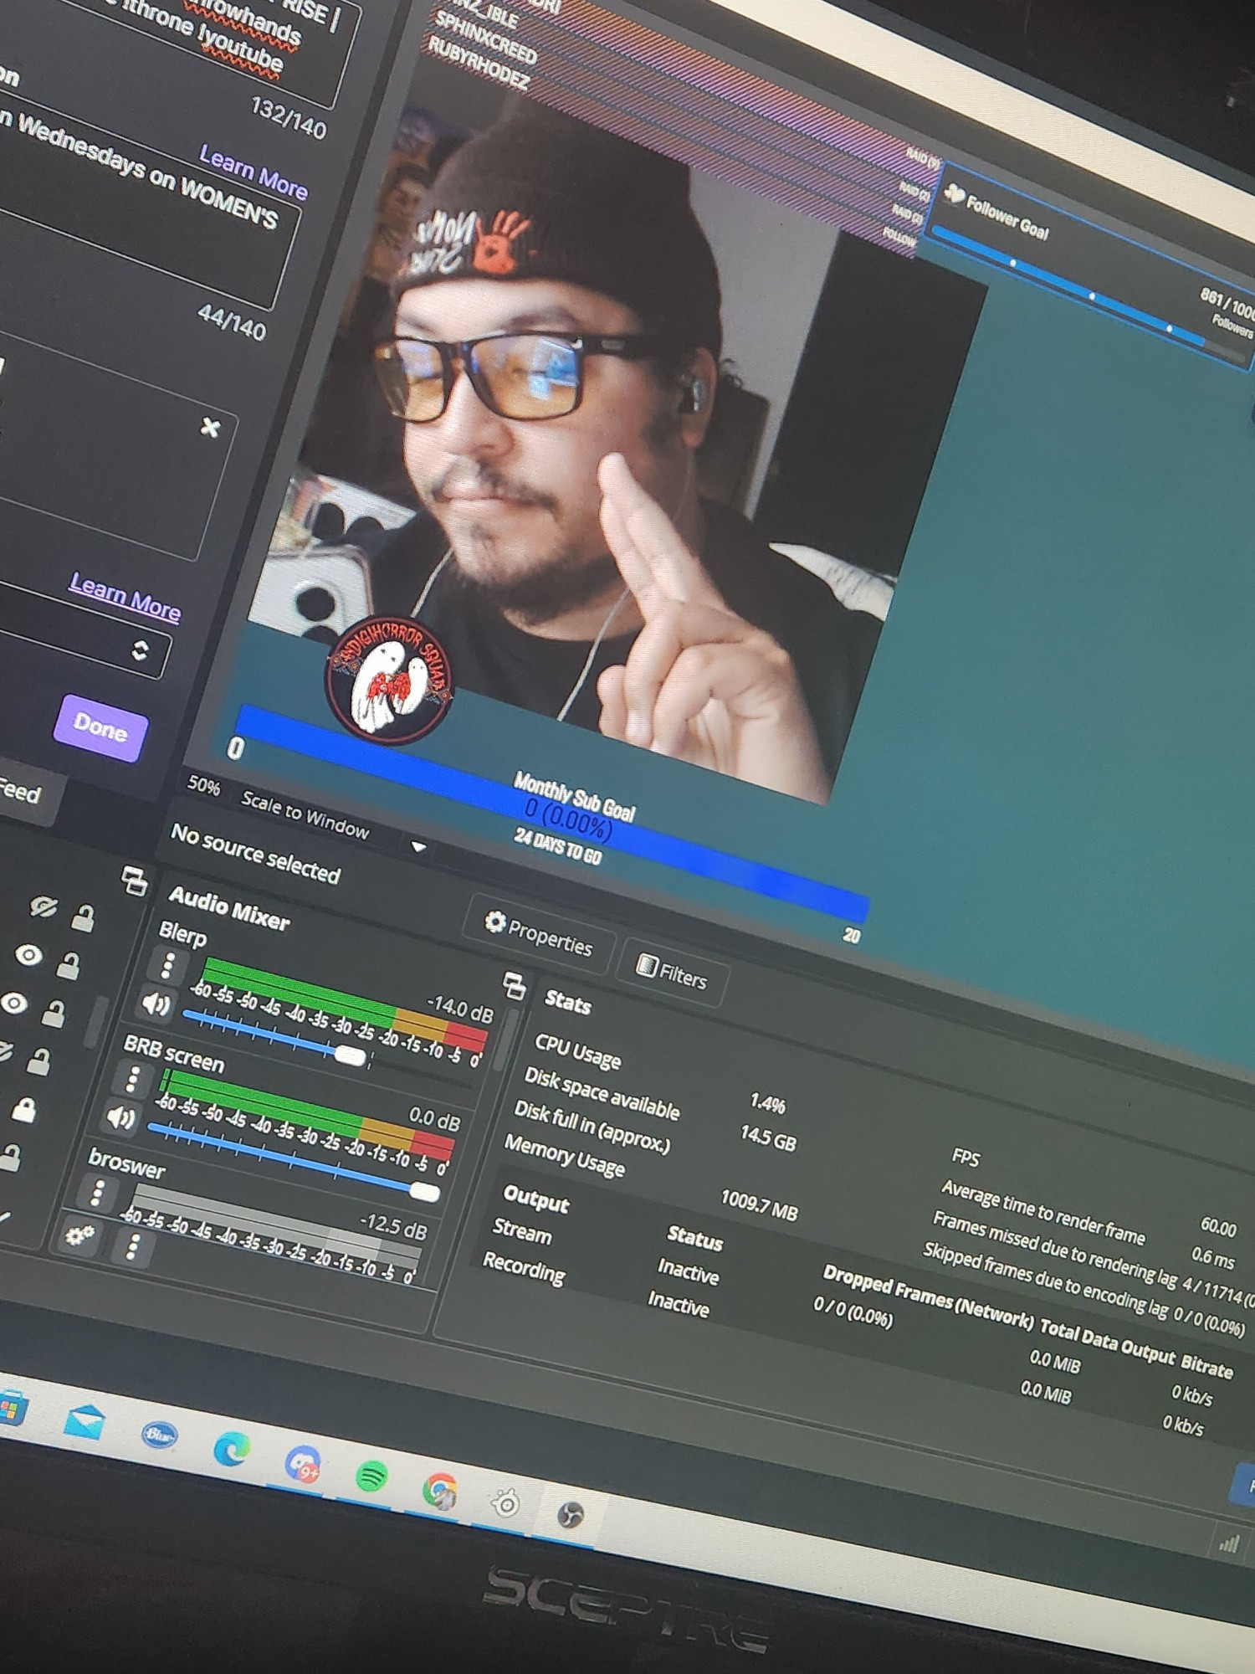Open the upper Learn More link
Screen dimensions: 1255x1674
click(x=253, y=172)
